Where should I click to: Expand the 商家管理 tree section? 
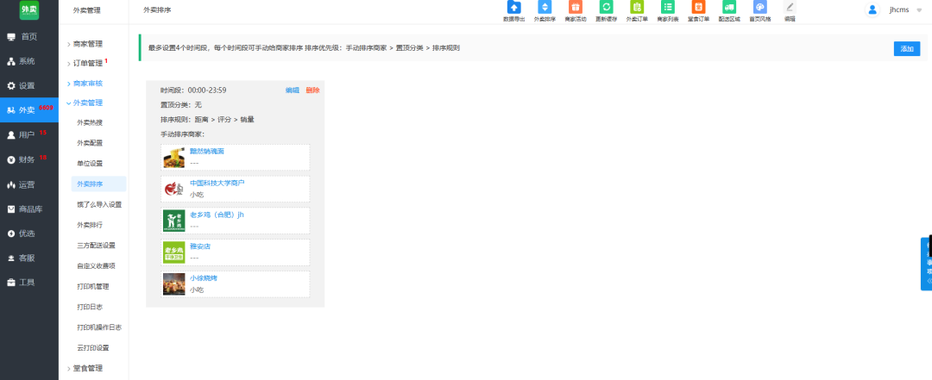pyautogui.click(x=87, y=44)
